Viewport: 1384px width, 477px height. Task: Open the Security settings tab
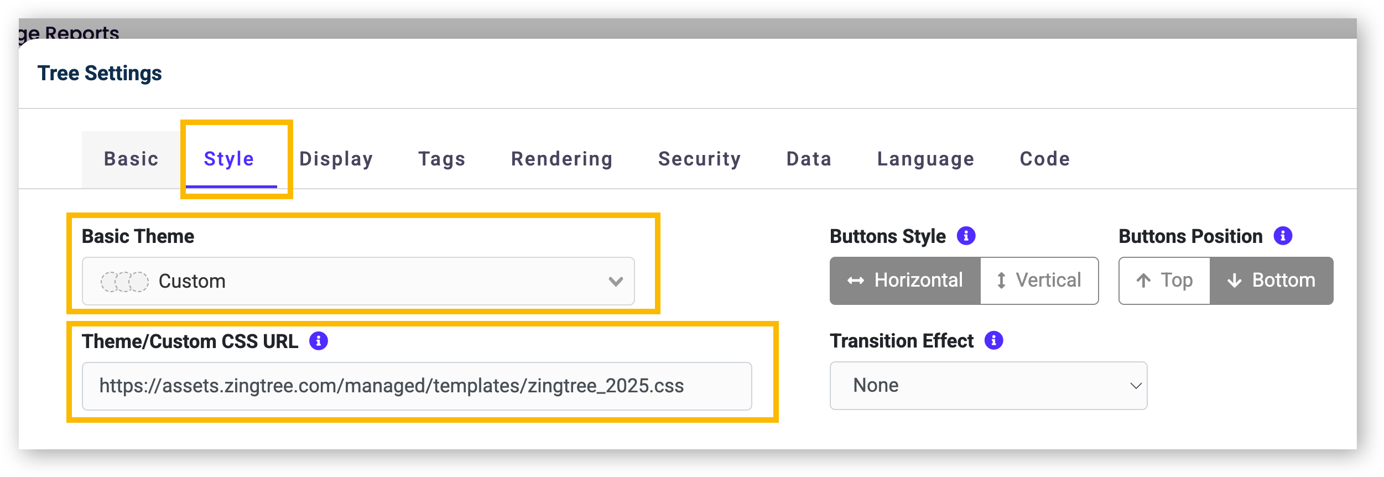[x=699, y=159]
